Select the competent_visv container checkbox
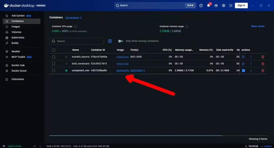Image resolution: width=274 pixels, height=148 pixels. click(53, 70)
